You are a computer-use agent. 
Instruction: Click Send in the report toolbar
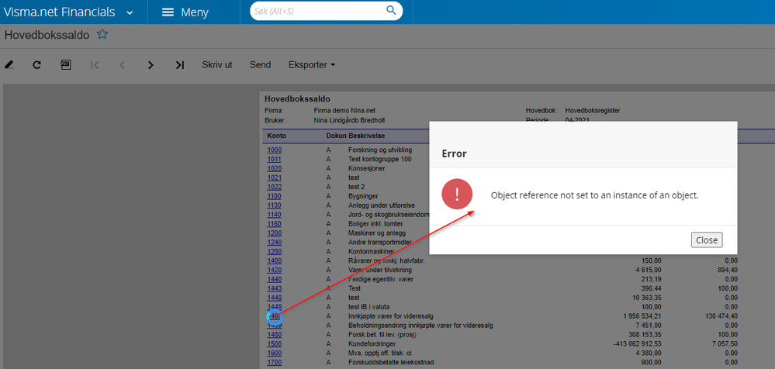coord(260,65)
